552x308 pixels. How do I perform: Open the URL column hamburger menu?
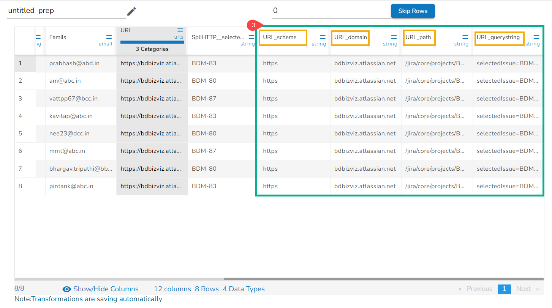pos(180,30)
